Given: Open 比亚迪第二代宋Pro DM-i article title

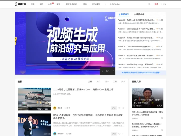Looking at the screenshot, I should tap(83, 89).
